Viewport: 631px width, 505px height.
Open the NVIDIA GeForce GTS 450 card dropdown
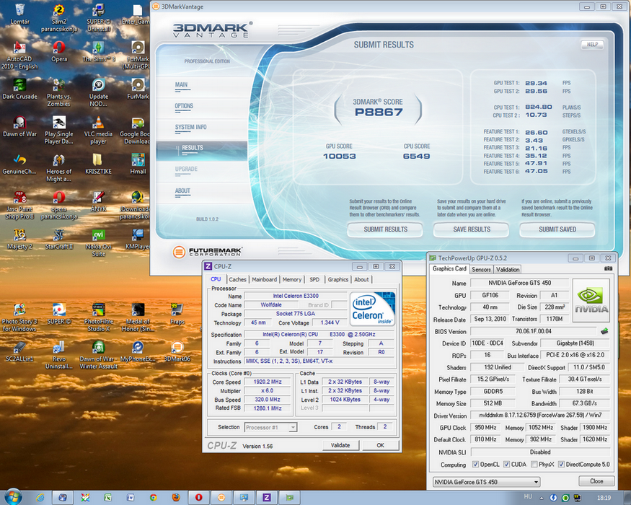pos(486,482)
